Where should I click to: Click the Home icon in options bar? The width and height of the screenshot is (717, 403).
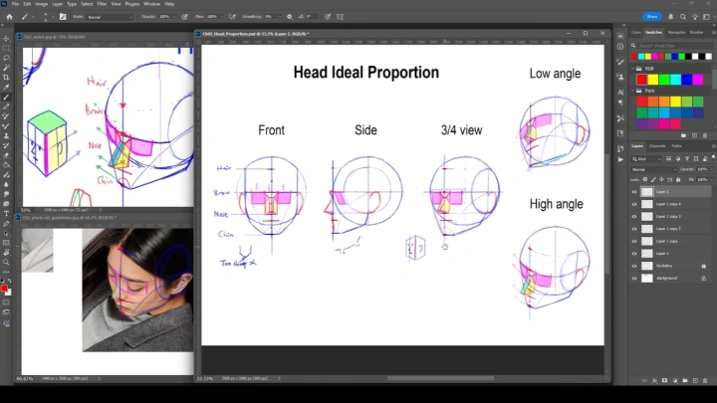(x=7, y=17)
